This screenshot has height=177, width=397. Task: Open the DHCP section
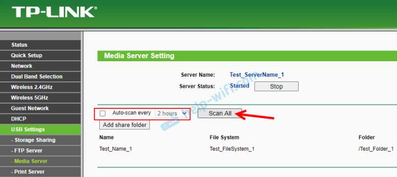[x=41, y=119]
